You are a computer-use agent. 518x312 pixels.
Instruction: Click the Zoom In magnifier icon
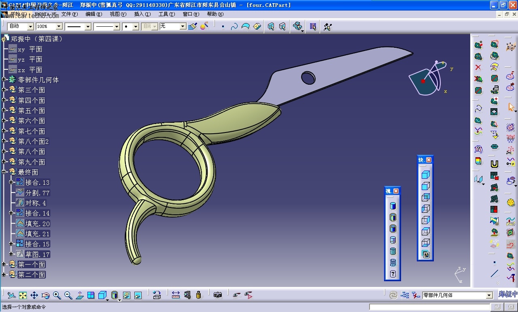(x=57, y=295)
